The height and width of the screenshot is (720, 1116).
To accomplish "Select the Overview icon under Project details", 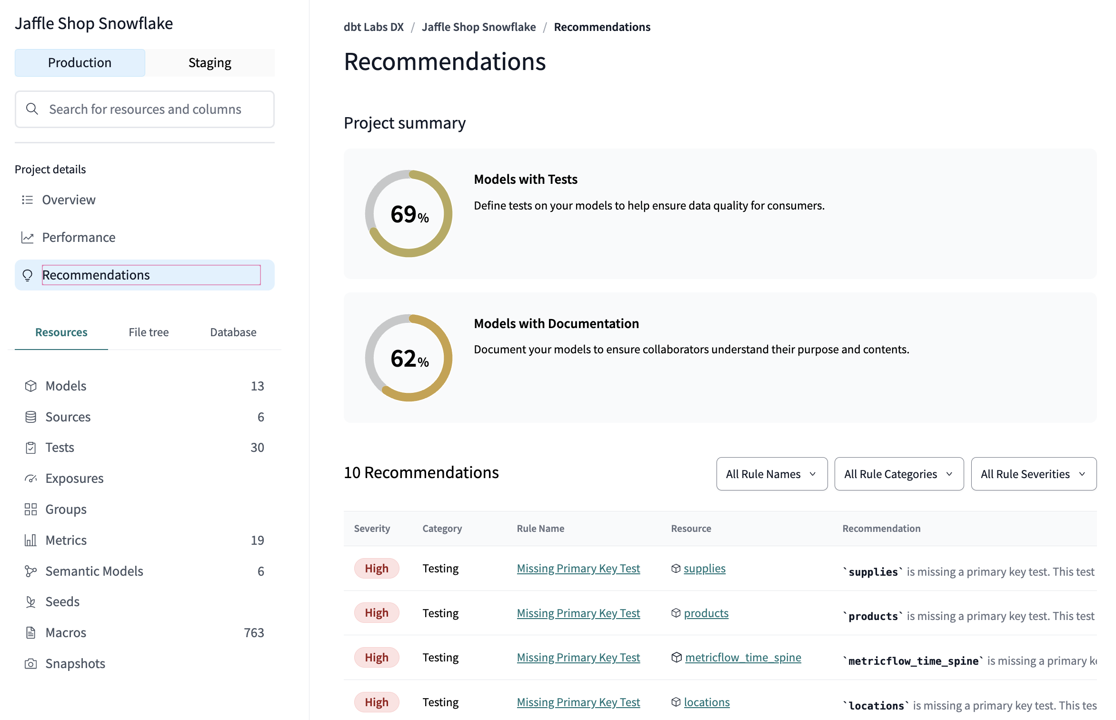I will pos(28,200).
